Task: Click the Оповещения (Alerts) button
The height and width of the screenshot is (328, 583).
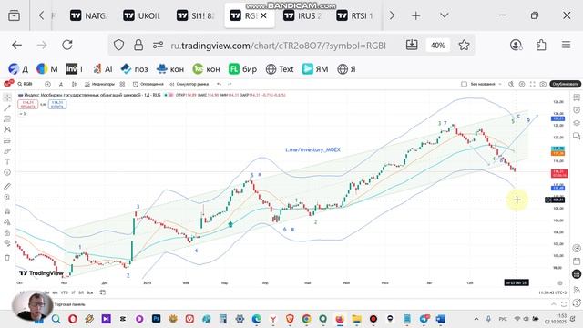Action: click(148, 84)
